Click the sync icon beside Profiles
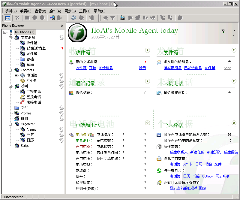Image resolution: width=240 pixels, height=200 pixels. coord(61,113)
